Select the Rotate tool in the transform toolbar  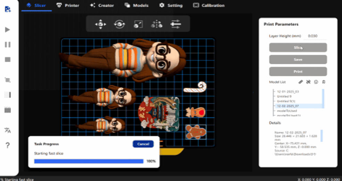click(119, 24)
